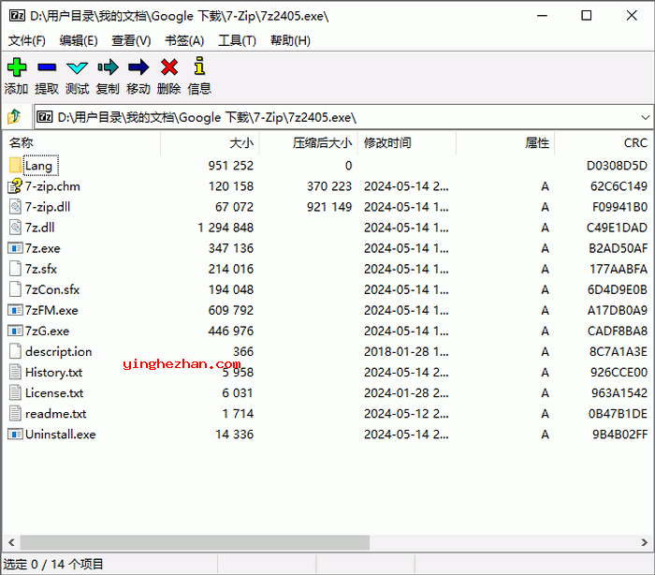The image size is (655, 575).
Task: Click size value 1 294 848
Action: tap(226, 228)
